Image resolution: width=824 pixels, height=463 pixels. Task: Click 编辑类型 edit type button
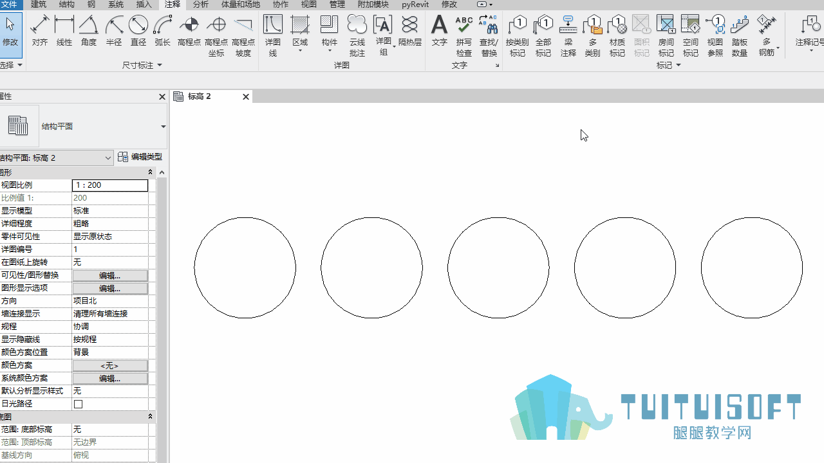[140, 157]
